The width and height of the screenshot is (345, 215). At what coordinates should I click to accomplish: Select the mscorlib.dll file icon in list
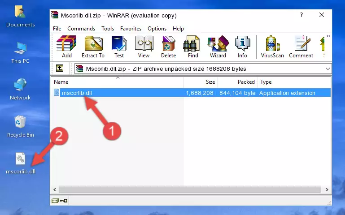click(57, 93)
